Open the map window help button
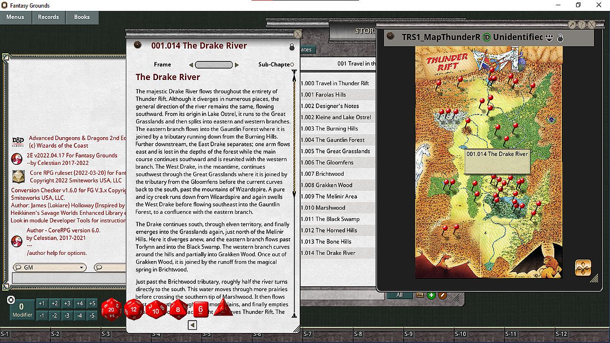Viewport: 610px width, 343px height. click(x=582, y=25)
